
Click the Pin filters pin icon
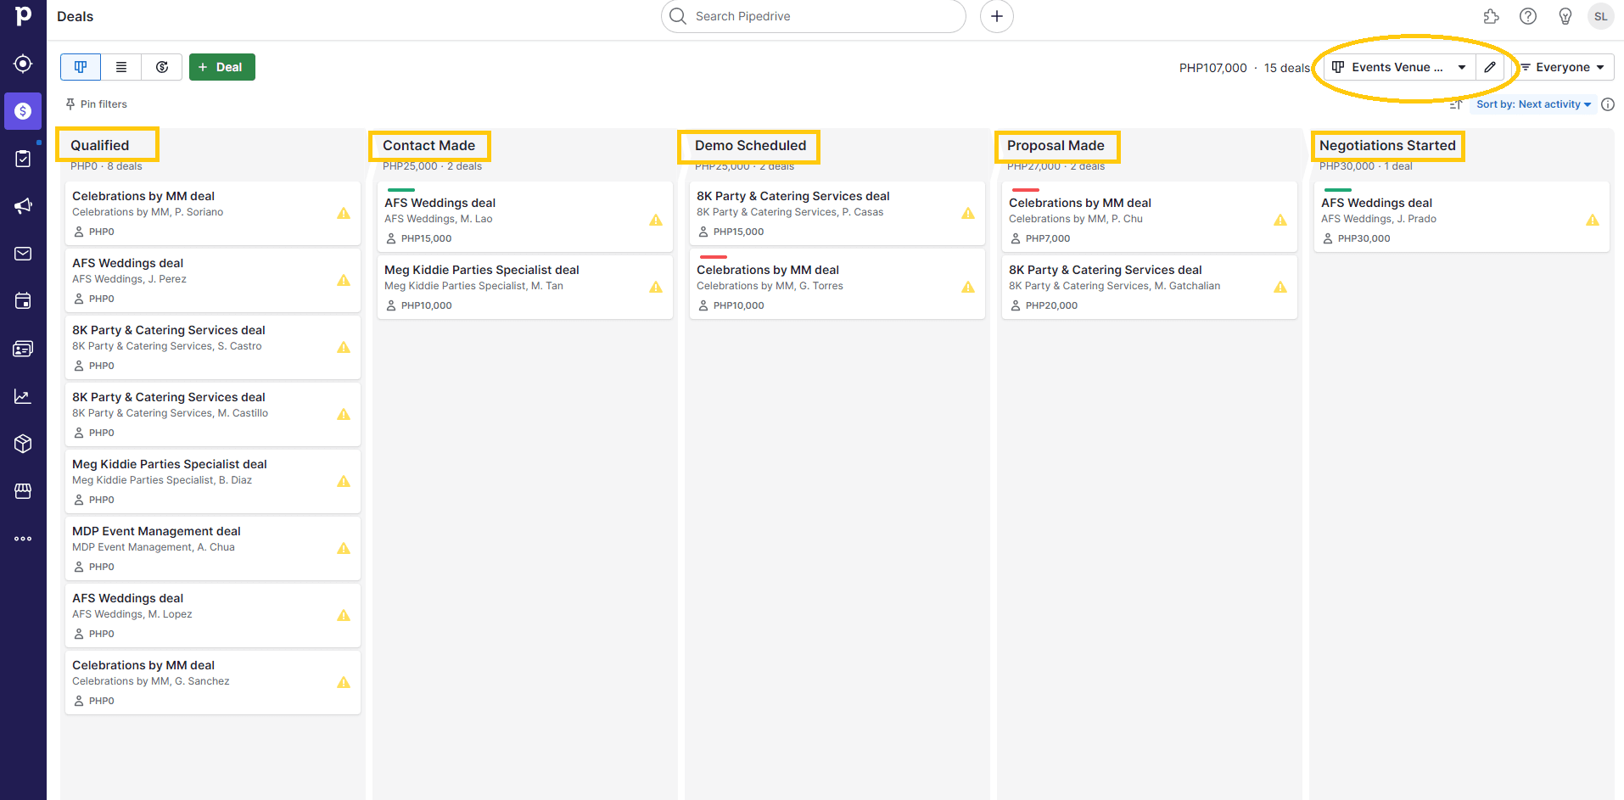(x=70, y=104)
